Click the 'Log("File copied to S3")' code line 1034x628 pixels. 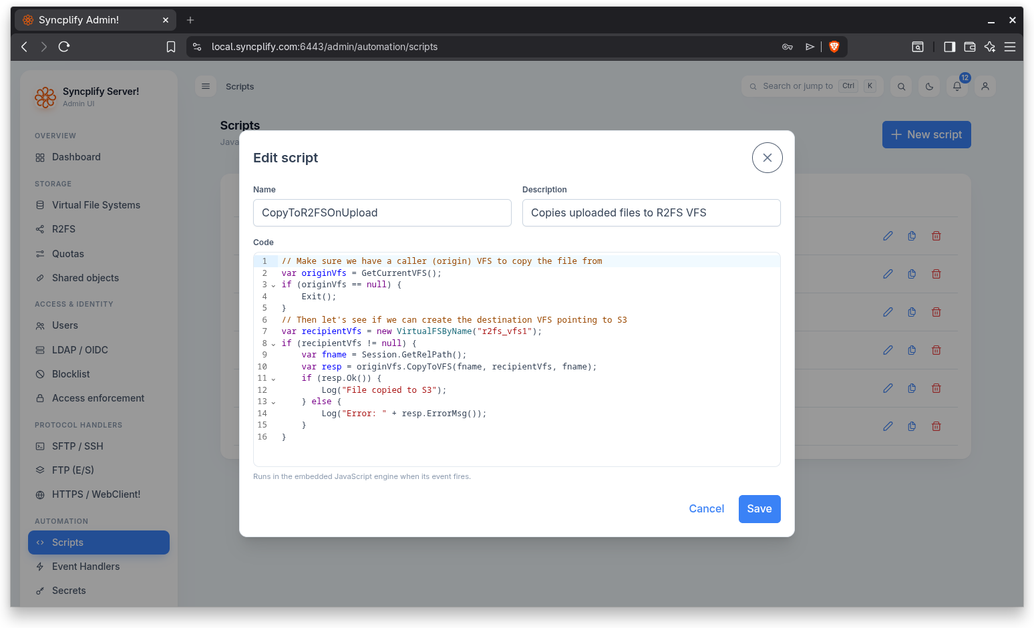384,390
